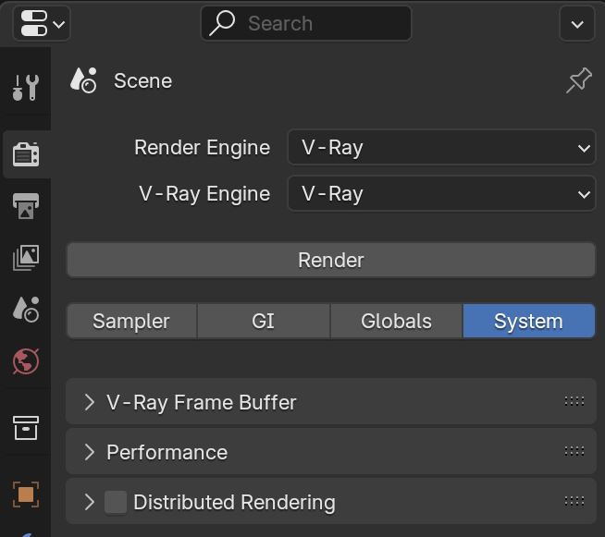Click the search magnifier icon
Viewport: 605px width, 537px height.
[x=222, y=23]
